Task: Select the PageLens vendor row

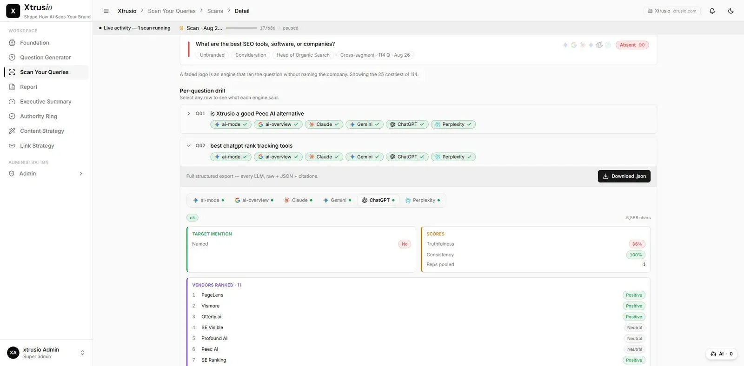Action: pos(418,295)
